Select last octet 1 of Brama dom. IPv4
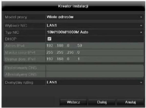146x108 pixels. pos(79,59)
